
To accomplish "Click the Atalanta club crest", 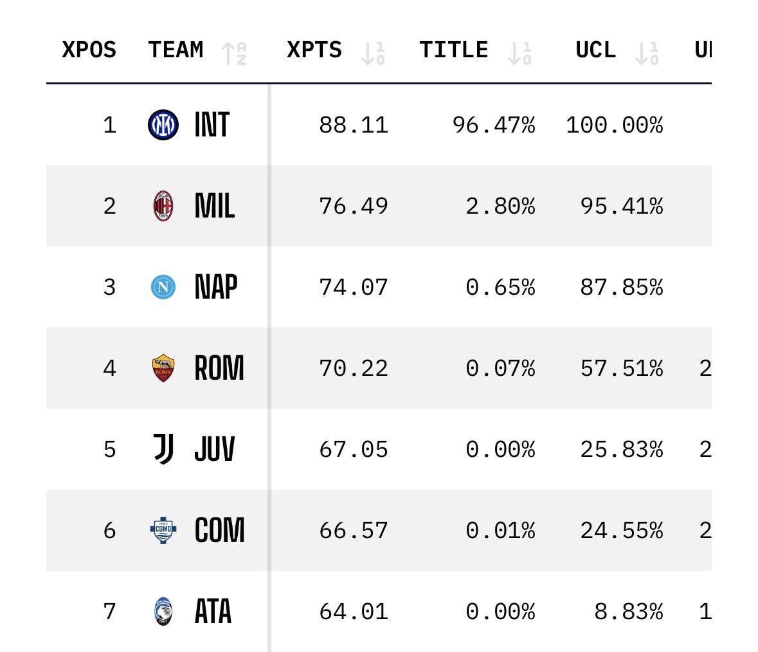I will click(163, 611).
